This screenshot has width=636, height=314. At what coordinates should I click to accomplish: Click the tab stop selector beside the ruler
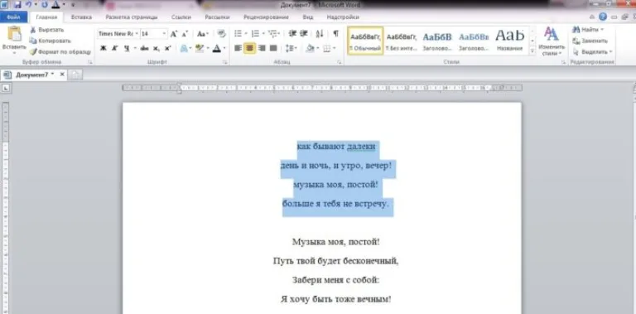click(x=7, y=88)
